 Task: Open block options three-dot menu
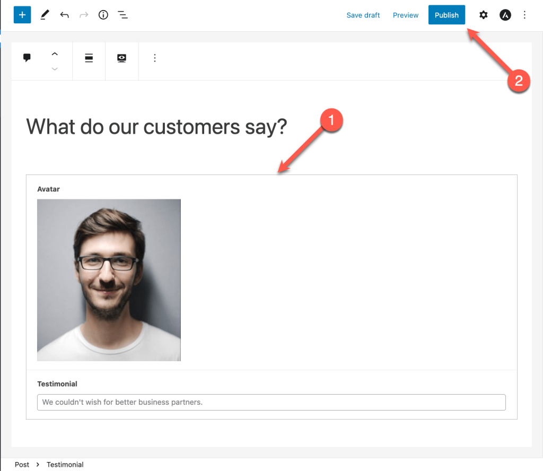pyautogui.click(x=155, y=58)
